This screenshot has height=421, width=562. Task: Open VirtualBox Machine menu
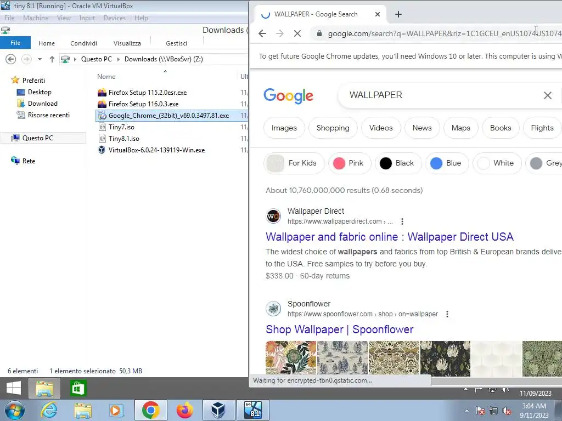(36, 18)
